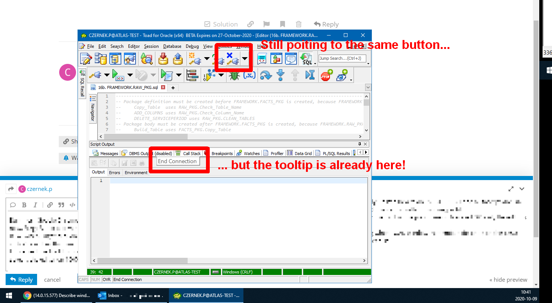Click the Navigator list icon beside editor
The image size is (552, 303).
point(92,99)
